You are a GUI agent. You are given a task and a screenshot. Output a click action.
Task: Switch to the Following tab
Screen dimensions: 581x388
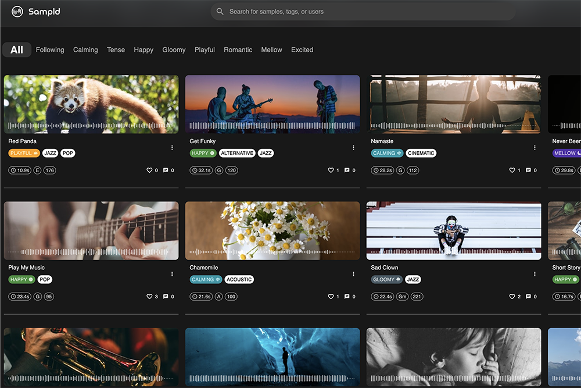(x=50, y=49)
